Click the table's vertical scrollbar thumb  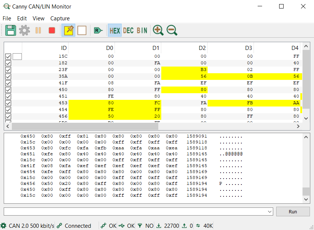coord(306,80)
